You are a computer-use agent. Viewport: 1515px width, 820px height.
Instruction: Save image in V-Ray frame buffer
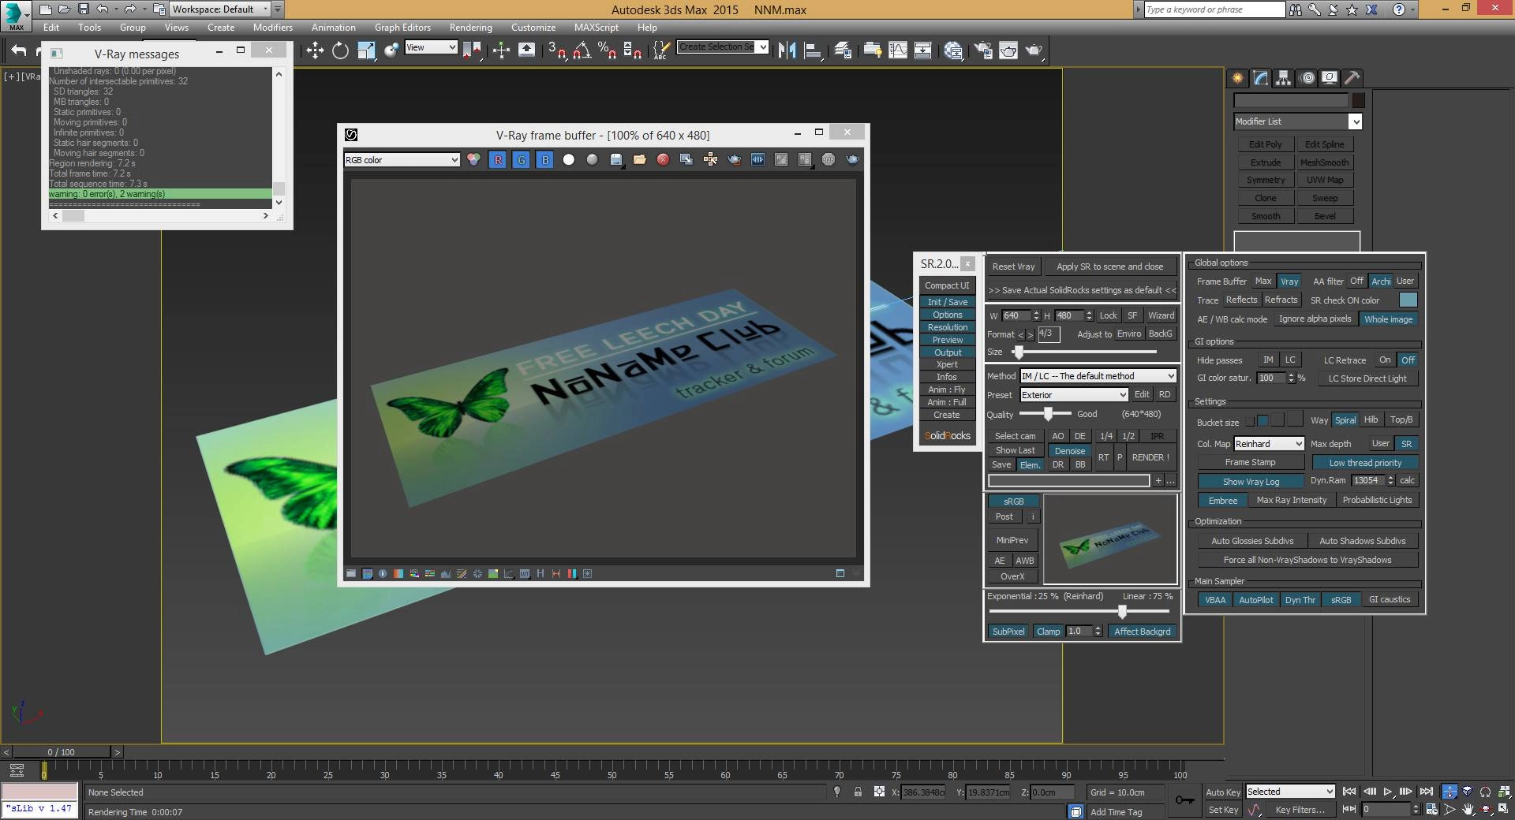[616, 159]
